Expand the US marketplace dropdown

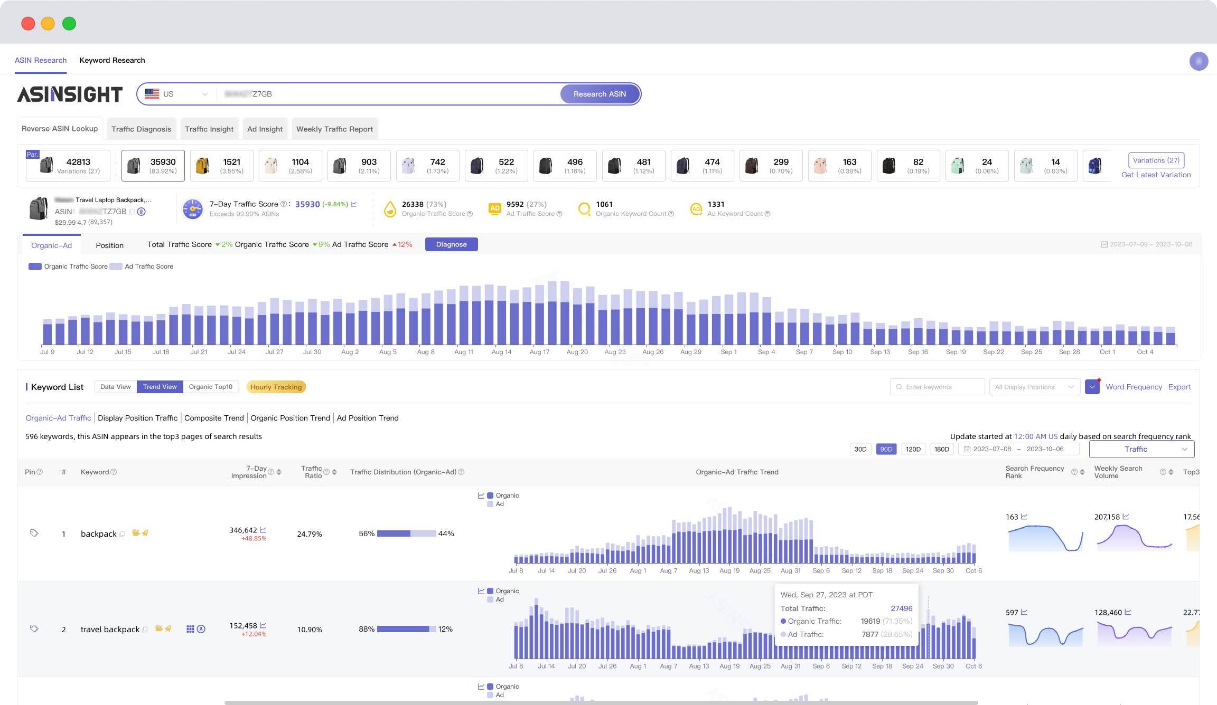(x=176, y=94)
